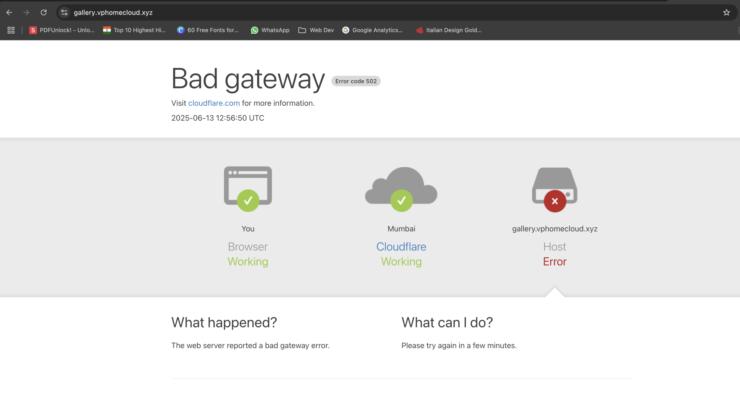Expand the Web Dev bookmarks folder

pos(316,30)
